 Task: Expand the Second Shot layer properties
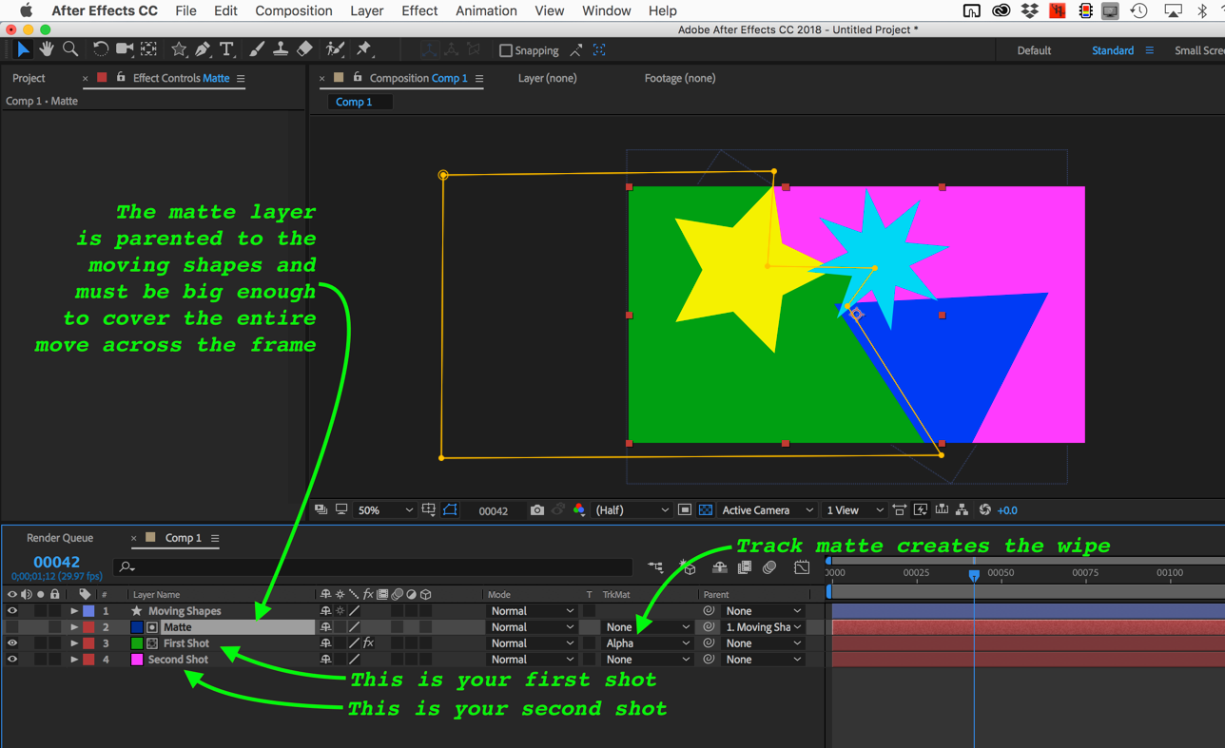tap(74, 660)
